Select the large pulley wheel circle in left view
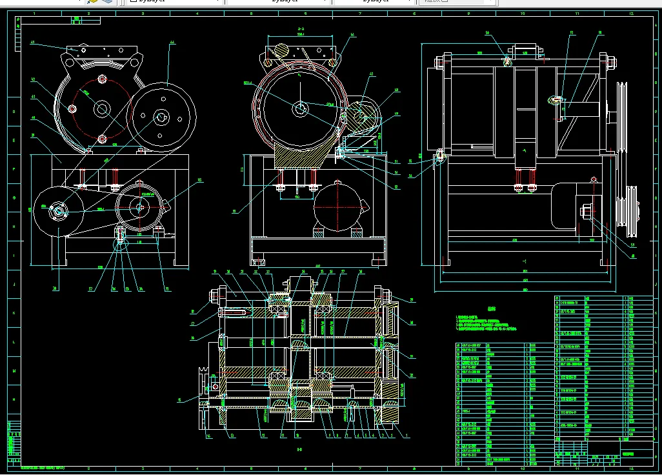Viewport: 662px width, 475px height. tap(161, 117)
